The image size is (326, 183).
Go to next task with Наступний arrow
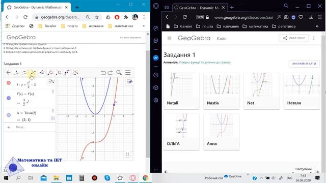pyautogui.click(x=317, y=172)
